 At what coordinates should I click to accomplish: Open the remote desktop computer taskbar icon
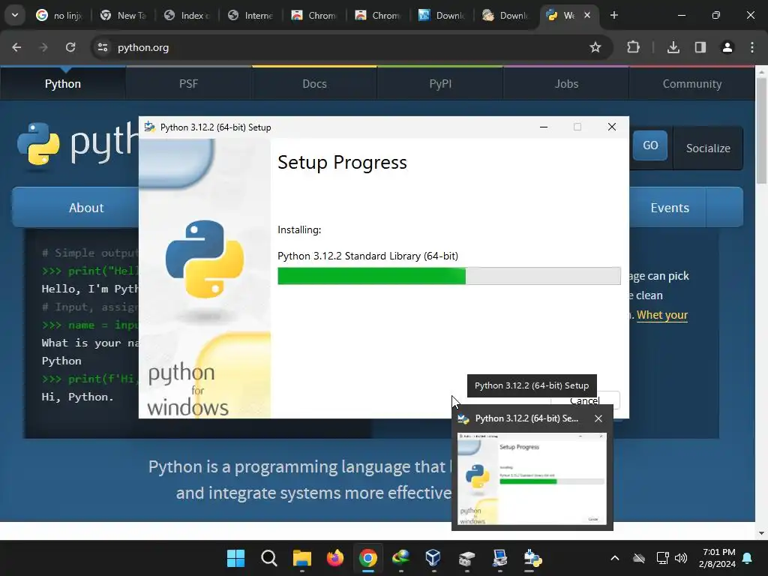pyautogui.click(x=499, y=558)
